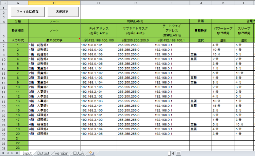Click empty note cell in row 27
The height and width of the screenshot is (156, 255).
click(54, 139)
